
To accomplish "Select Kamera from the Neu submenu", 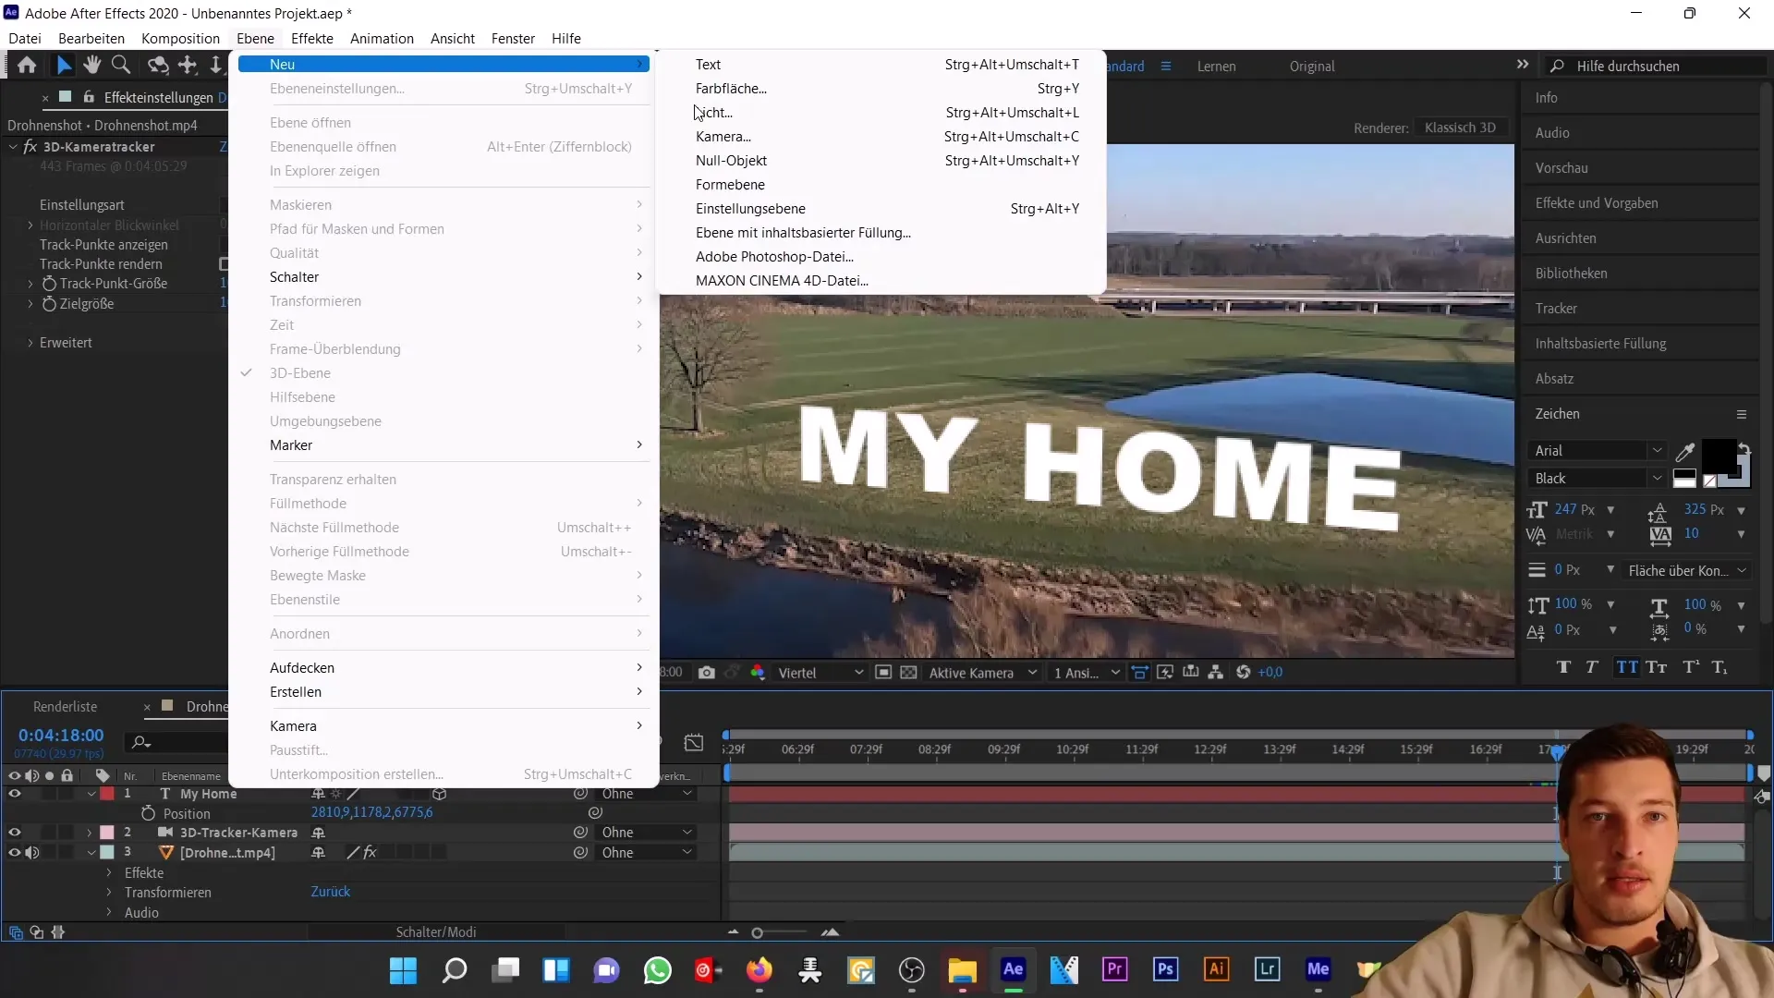I will [x=723, y=135].
